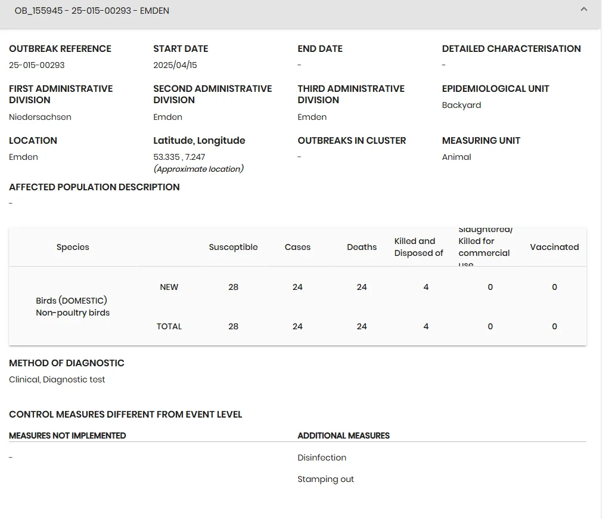Screen dimensions: 612x519
Task: Click susceptible value 28 in TOTAL row
Action: click(x=234, y=326)
